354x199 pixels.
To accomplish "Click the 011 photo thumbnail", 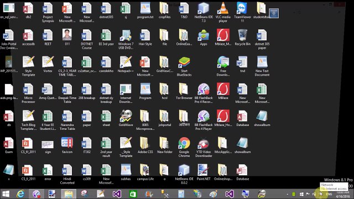I will tap(67, 35).
